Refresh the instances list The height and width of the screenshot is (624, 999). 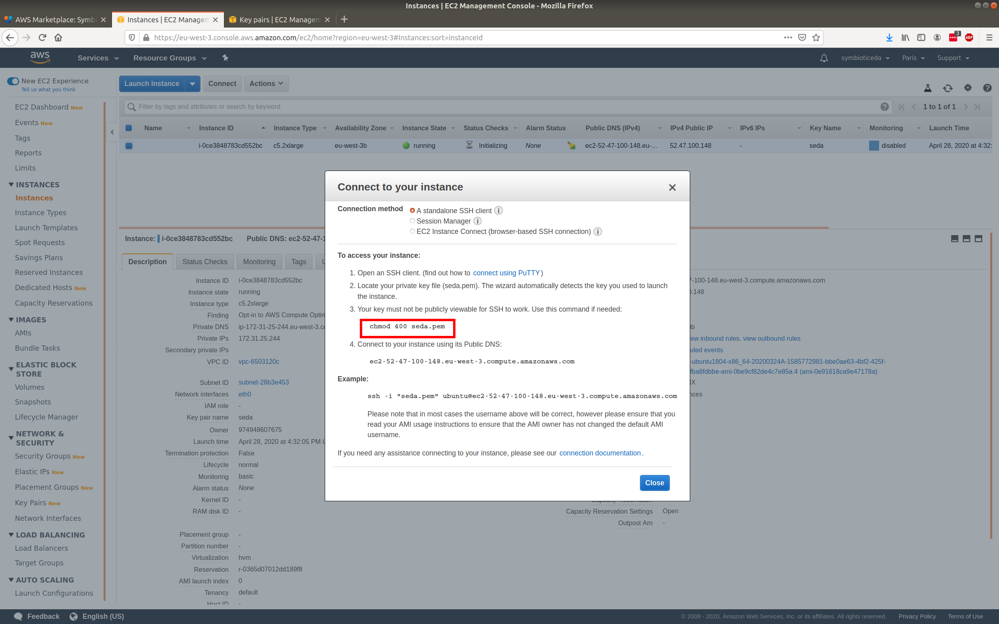(948, 88)
